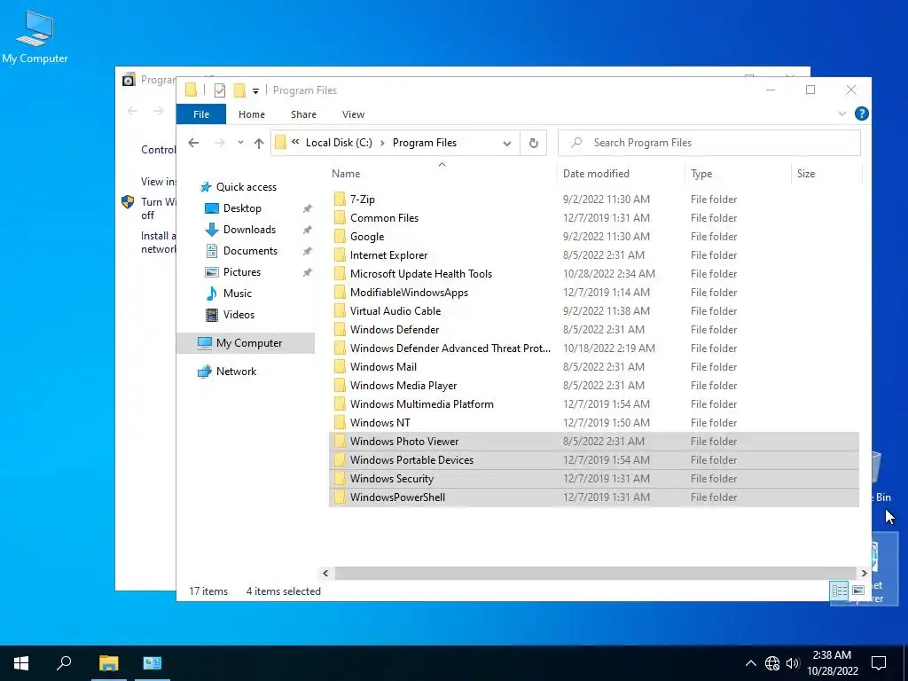
Task: Open the Windows Start menu
Action: [x=21, y=663]
